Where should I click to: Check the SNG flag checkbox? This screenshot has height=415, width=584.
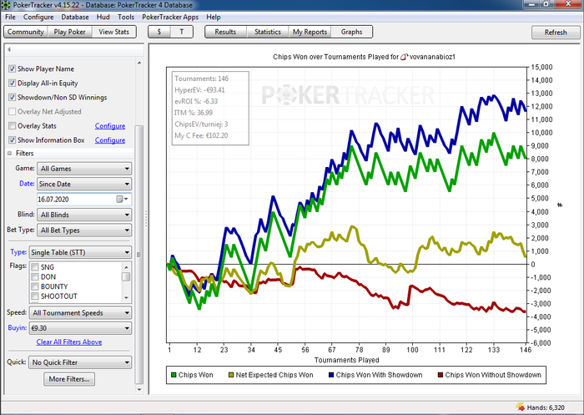pyautogui.click(x=35, y=267)
